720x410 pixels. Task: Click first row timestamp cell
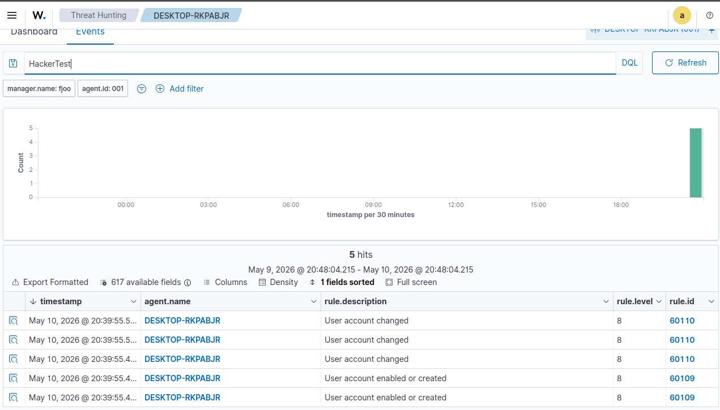(x=83, y=321)
